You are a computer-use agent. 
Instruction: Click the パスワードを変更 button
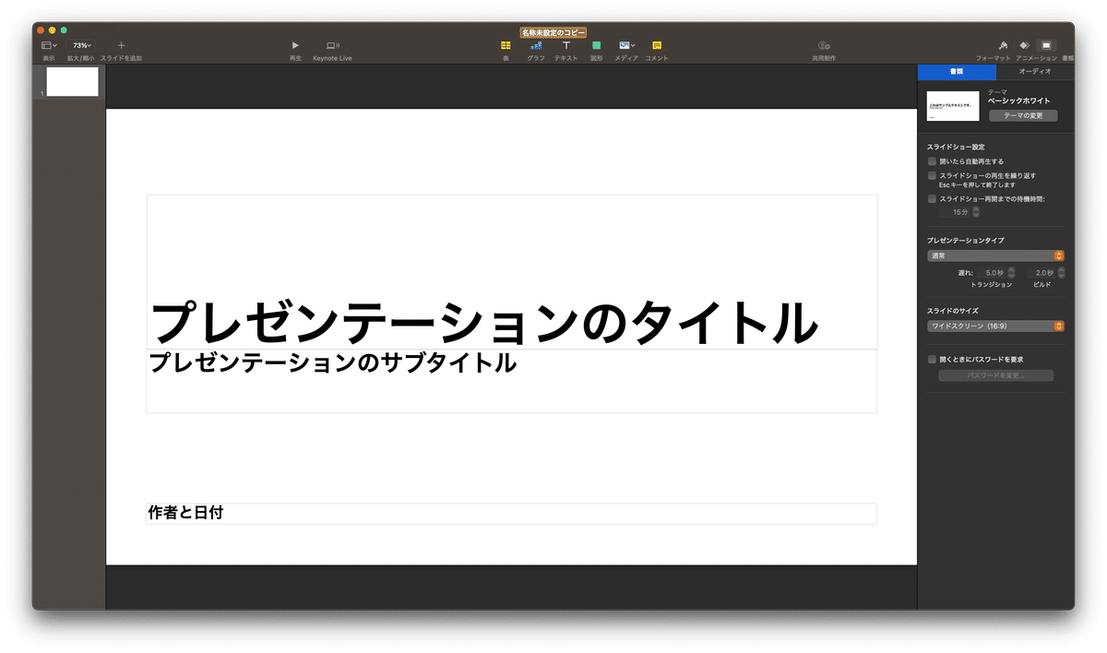pyautogui.click(x=995, y=376)
